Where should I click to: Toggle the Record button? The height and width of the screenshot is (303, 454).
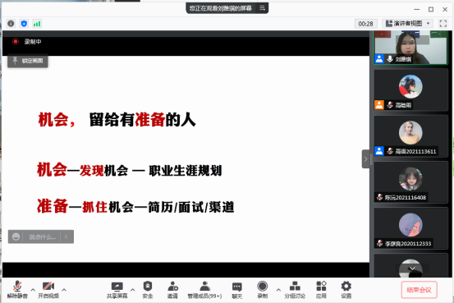[x=263, y=290]
